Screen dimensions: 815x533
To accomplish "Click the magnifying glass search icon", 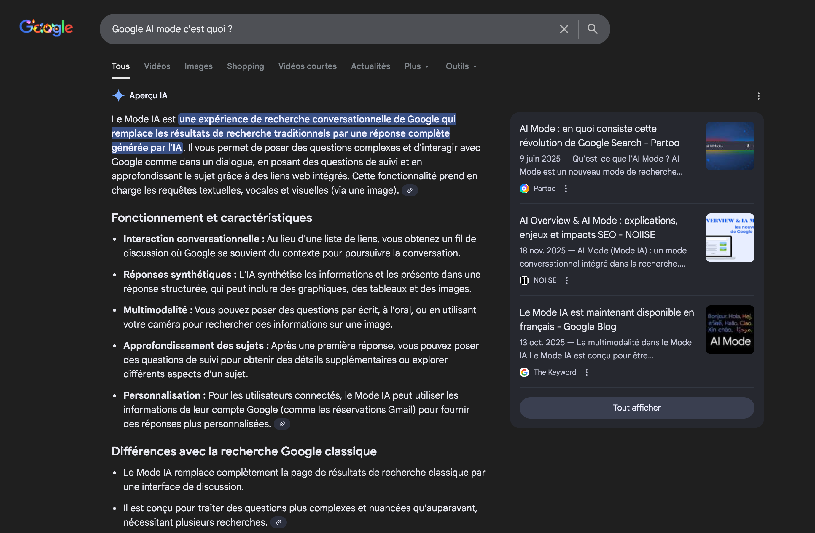I will (x=592, y=29).
